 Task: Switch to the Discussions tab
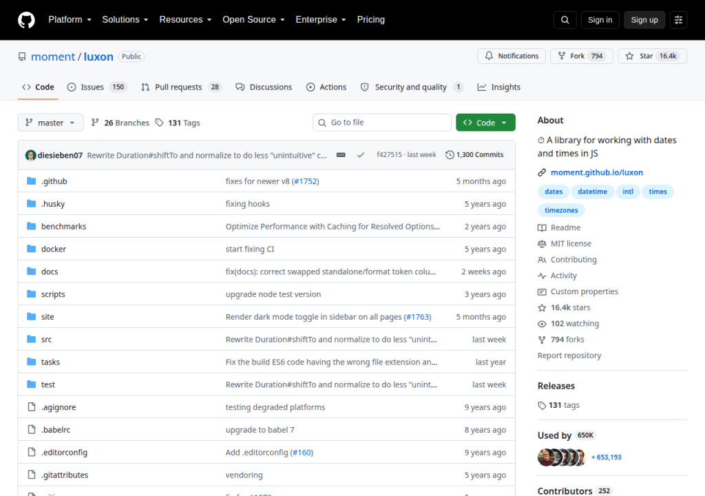[264, 87]
